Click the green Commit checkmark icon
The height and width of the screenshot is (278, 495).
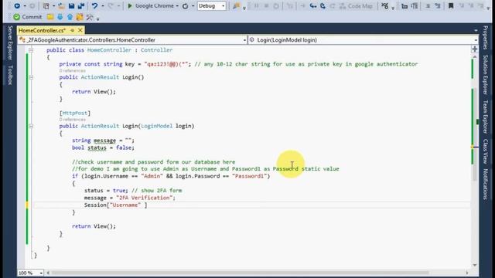pos(17,17)
